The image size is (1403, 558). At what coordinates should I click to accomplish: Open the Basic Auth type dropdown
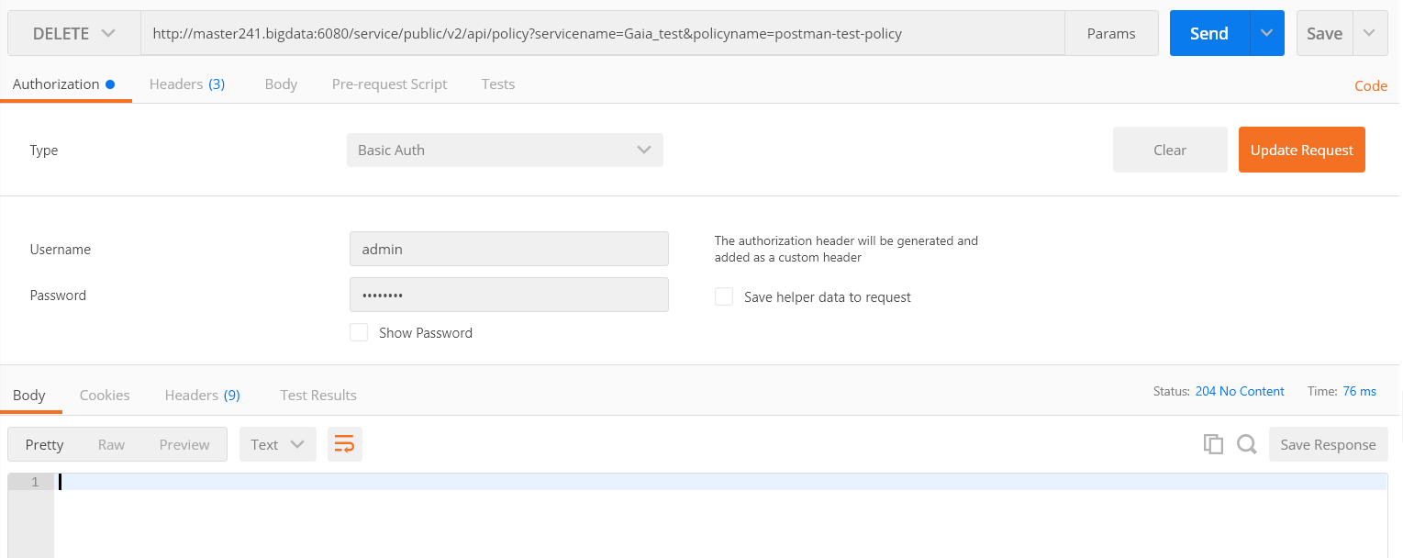point(504,150)
